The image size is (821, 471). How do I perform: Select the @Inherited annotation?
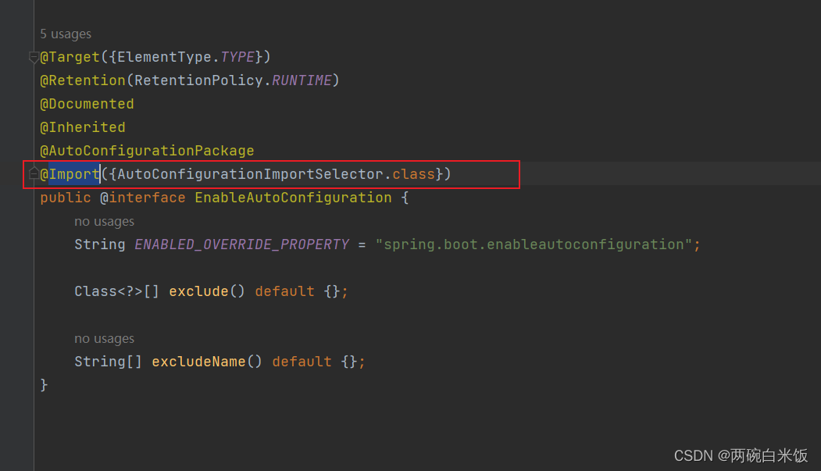click(x=82, y=127)
